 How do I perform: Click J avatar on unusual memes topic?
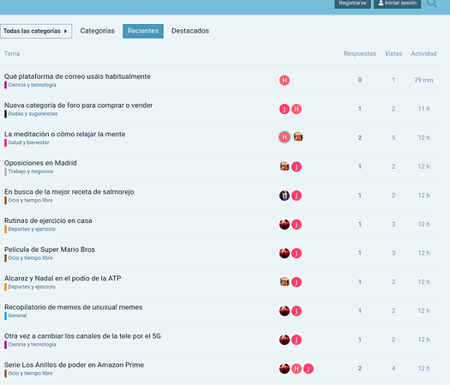pyautogui.click(x=297, y=311)
